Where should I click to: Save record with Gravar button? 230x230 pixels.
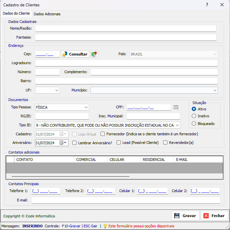[x=185, y=216]
